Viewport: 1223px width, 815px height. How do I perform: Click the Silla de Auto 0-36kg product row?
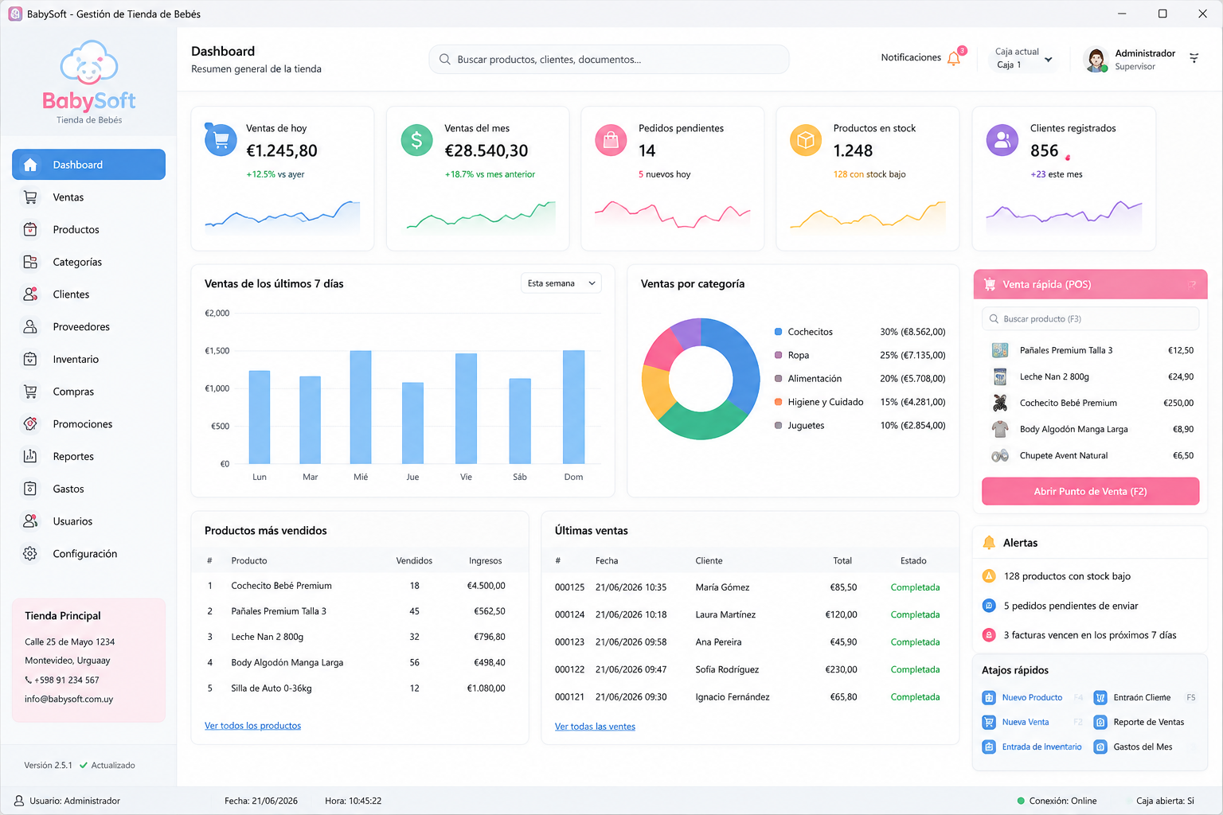[x=359, y=688]
